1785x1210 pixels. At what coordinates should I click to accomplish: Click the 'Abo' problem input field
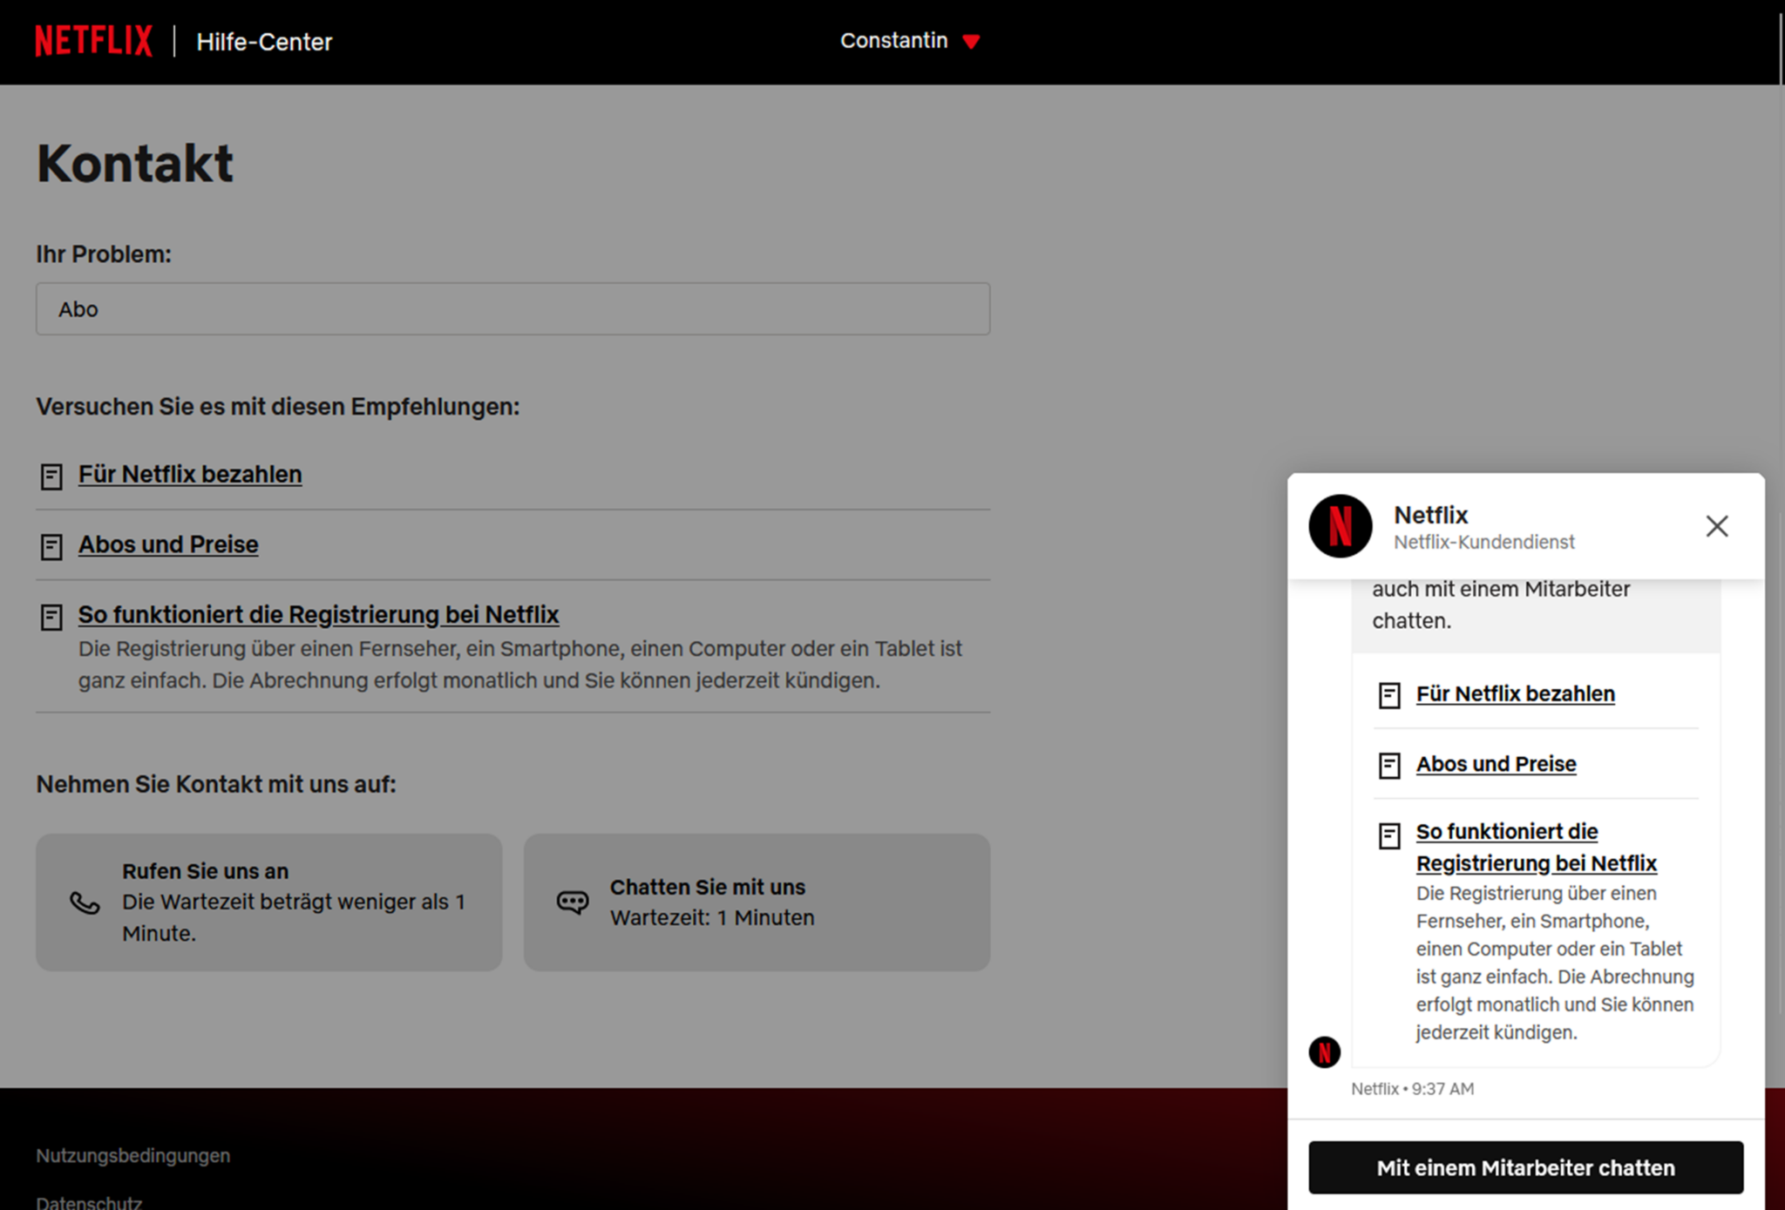pos(512,308)
